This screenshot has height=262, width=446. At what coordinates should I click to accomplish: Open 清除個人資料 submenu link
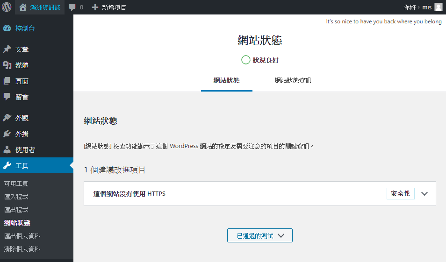pos(22,249)
